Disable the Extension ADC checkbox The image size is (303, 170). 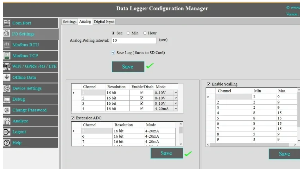73,118
